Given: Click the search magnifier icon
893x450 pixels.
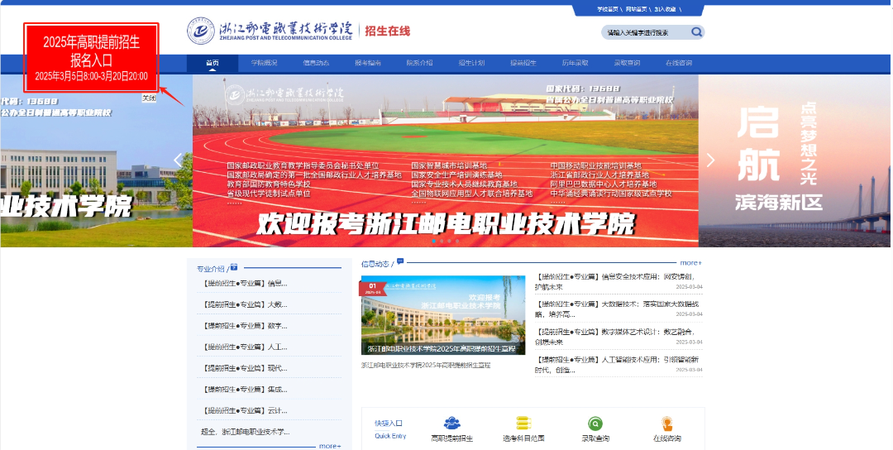Looking at the screenshot, I should click(697, 32).
